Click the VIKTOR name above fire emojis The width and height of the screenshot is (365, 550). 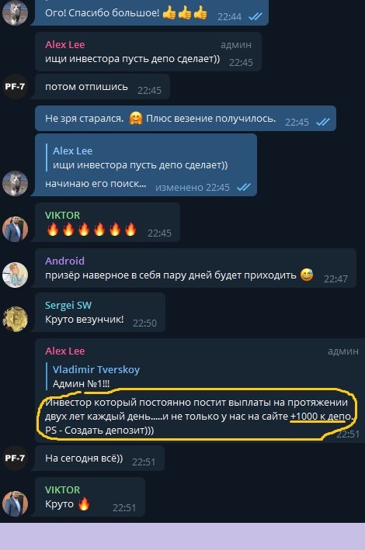pos(62,215)
